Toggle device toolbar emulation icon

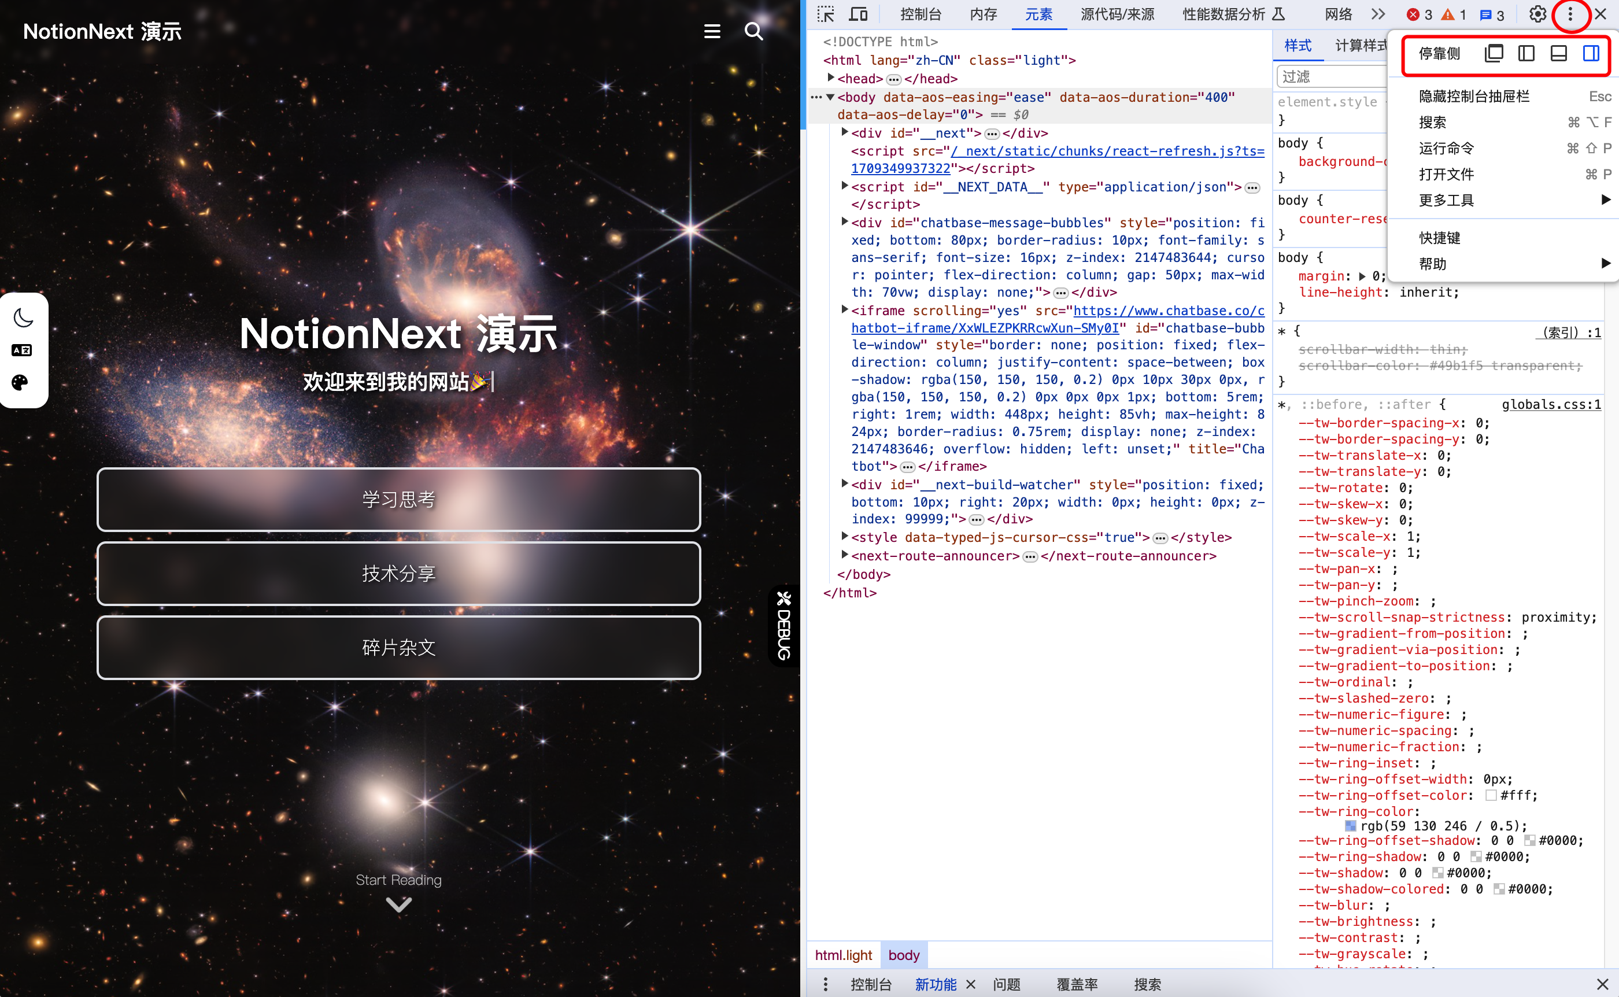point(858,14)
